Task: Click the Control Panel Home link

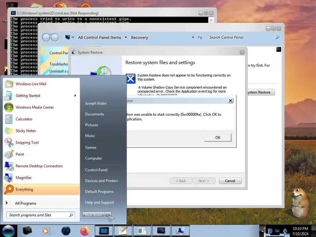Action: pos(59,53)
